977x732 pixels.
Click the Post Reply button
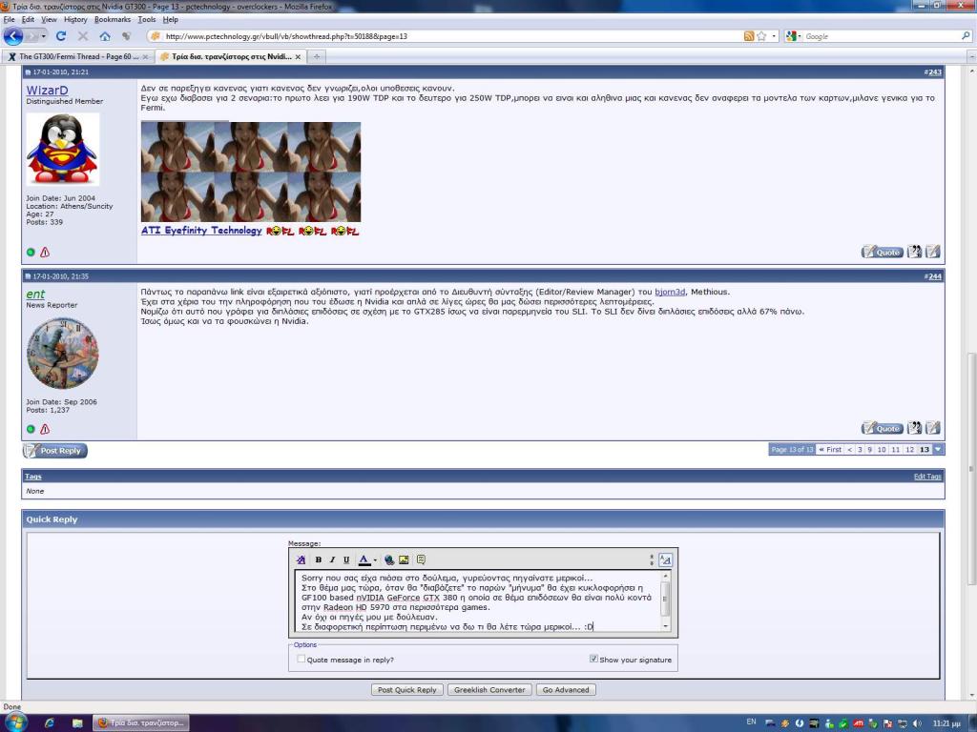[x=54, y=450]
